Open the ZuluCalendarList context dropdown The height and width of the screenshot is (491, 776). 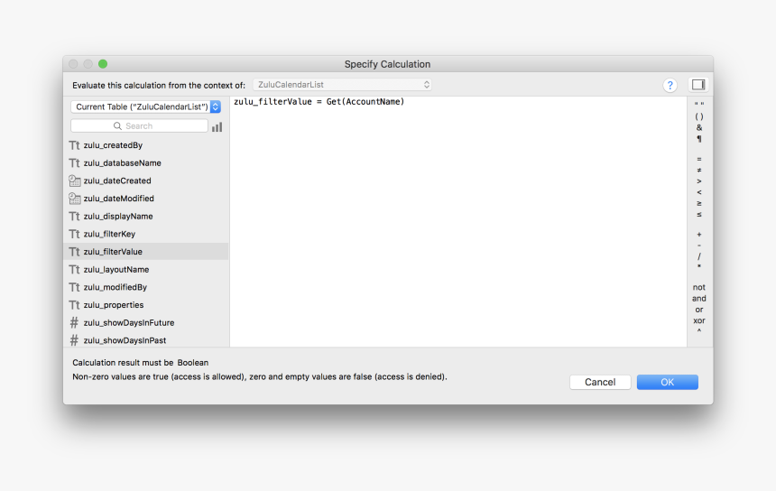coord(342,85)
